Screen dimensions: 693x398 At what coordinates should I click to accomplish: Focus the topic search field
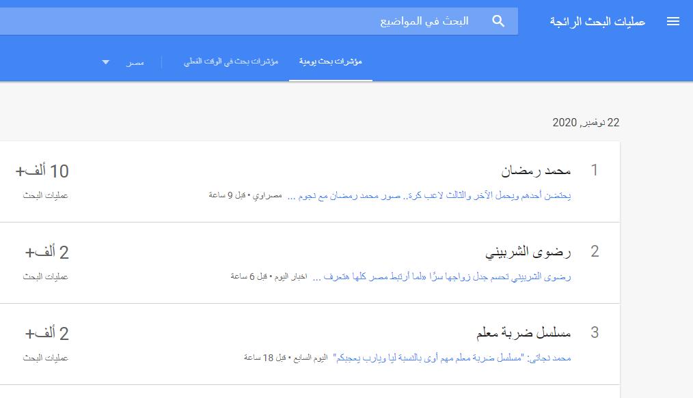(x=259, y=21)
